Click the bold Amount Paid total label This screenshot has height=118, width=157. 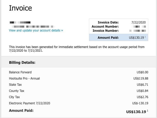coord(21,111)
